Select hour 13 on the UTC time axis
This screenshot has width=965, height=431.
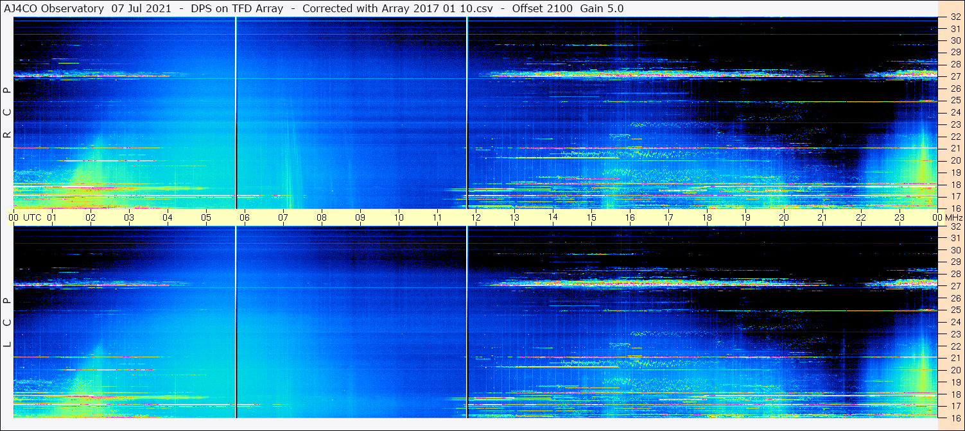coord(514,217)
